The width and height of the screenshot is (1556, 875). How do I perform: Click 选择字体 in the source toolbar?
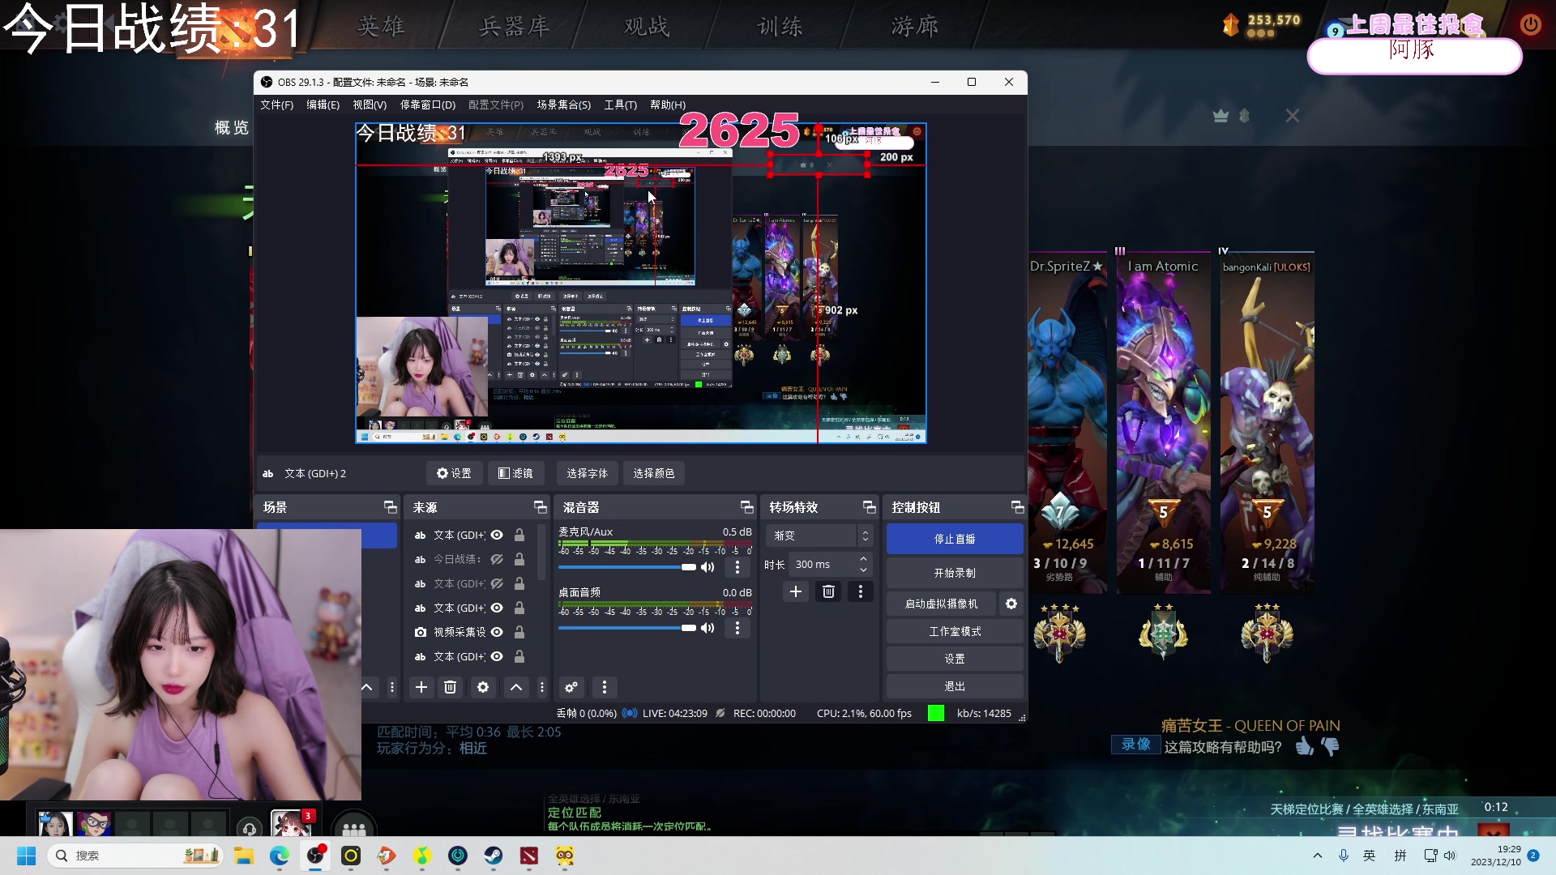click(x=587, y=473)
